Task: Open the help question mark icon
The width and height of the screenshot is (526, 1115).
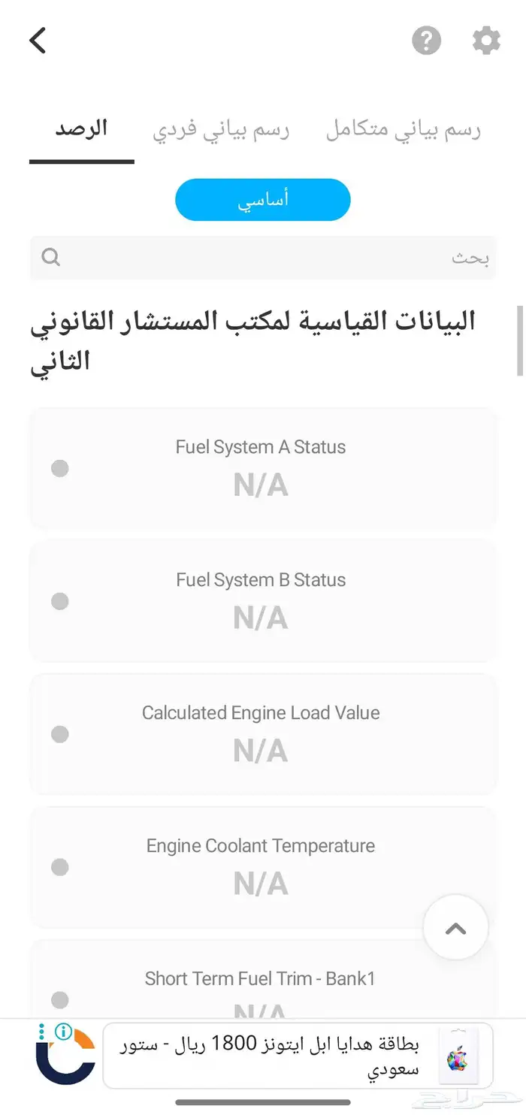Action: [426, 41]
